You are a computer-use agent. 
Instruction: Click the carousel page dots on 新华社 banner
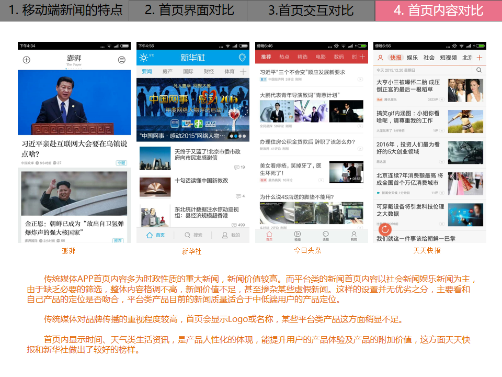click(x=238, y=136)
